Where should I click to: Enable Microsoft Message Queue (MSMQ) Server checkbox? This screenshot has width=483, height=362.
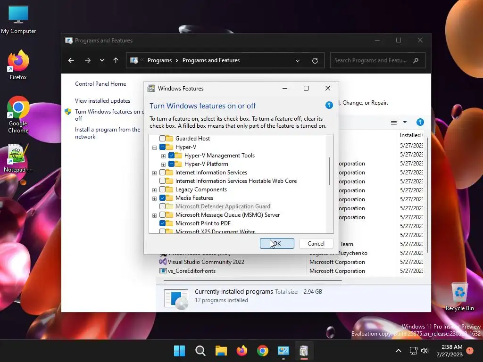162,215
